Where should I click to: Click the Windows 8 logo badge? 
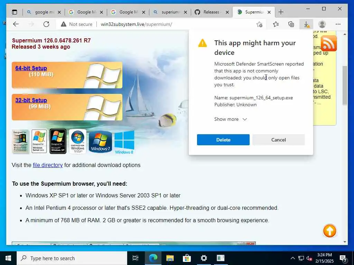coord(124,143)
